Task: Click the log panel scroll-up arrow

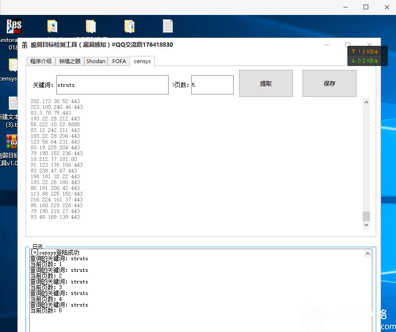Action: click(368, 253)
